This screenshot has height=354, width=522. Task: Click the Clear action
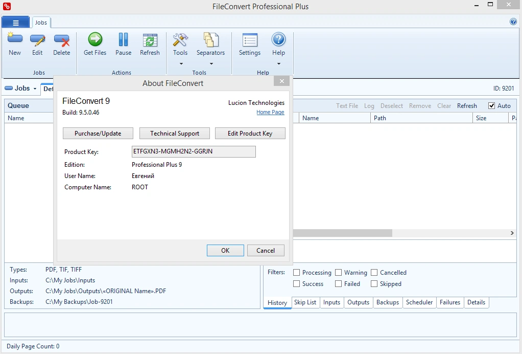(x=444, y=106)
